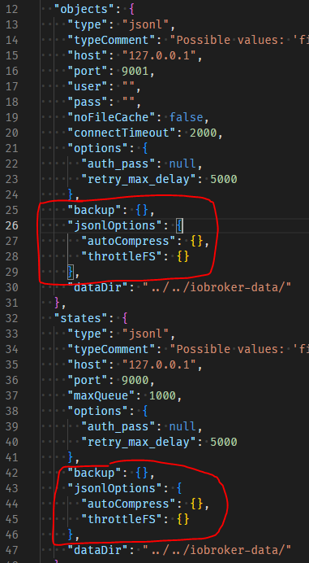Click the highlighted opening brace on line 26
The width and height of the screenshot is (309, 563).
tap(179, 225)
